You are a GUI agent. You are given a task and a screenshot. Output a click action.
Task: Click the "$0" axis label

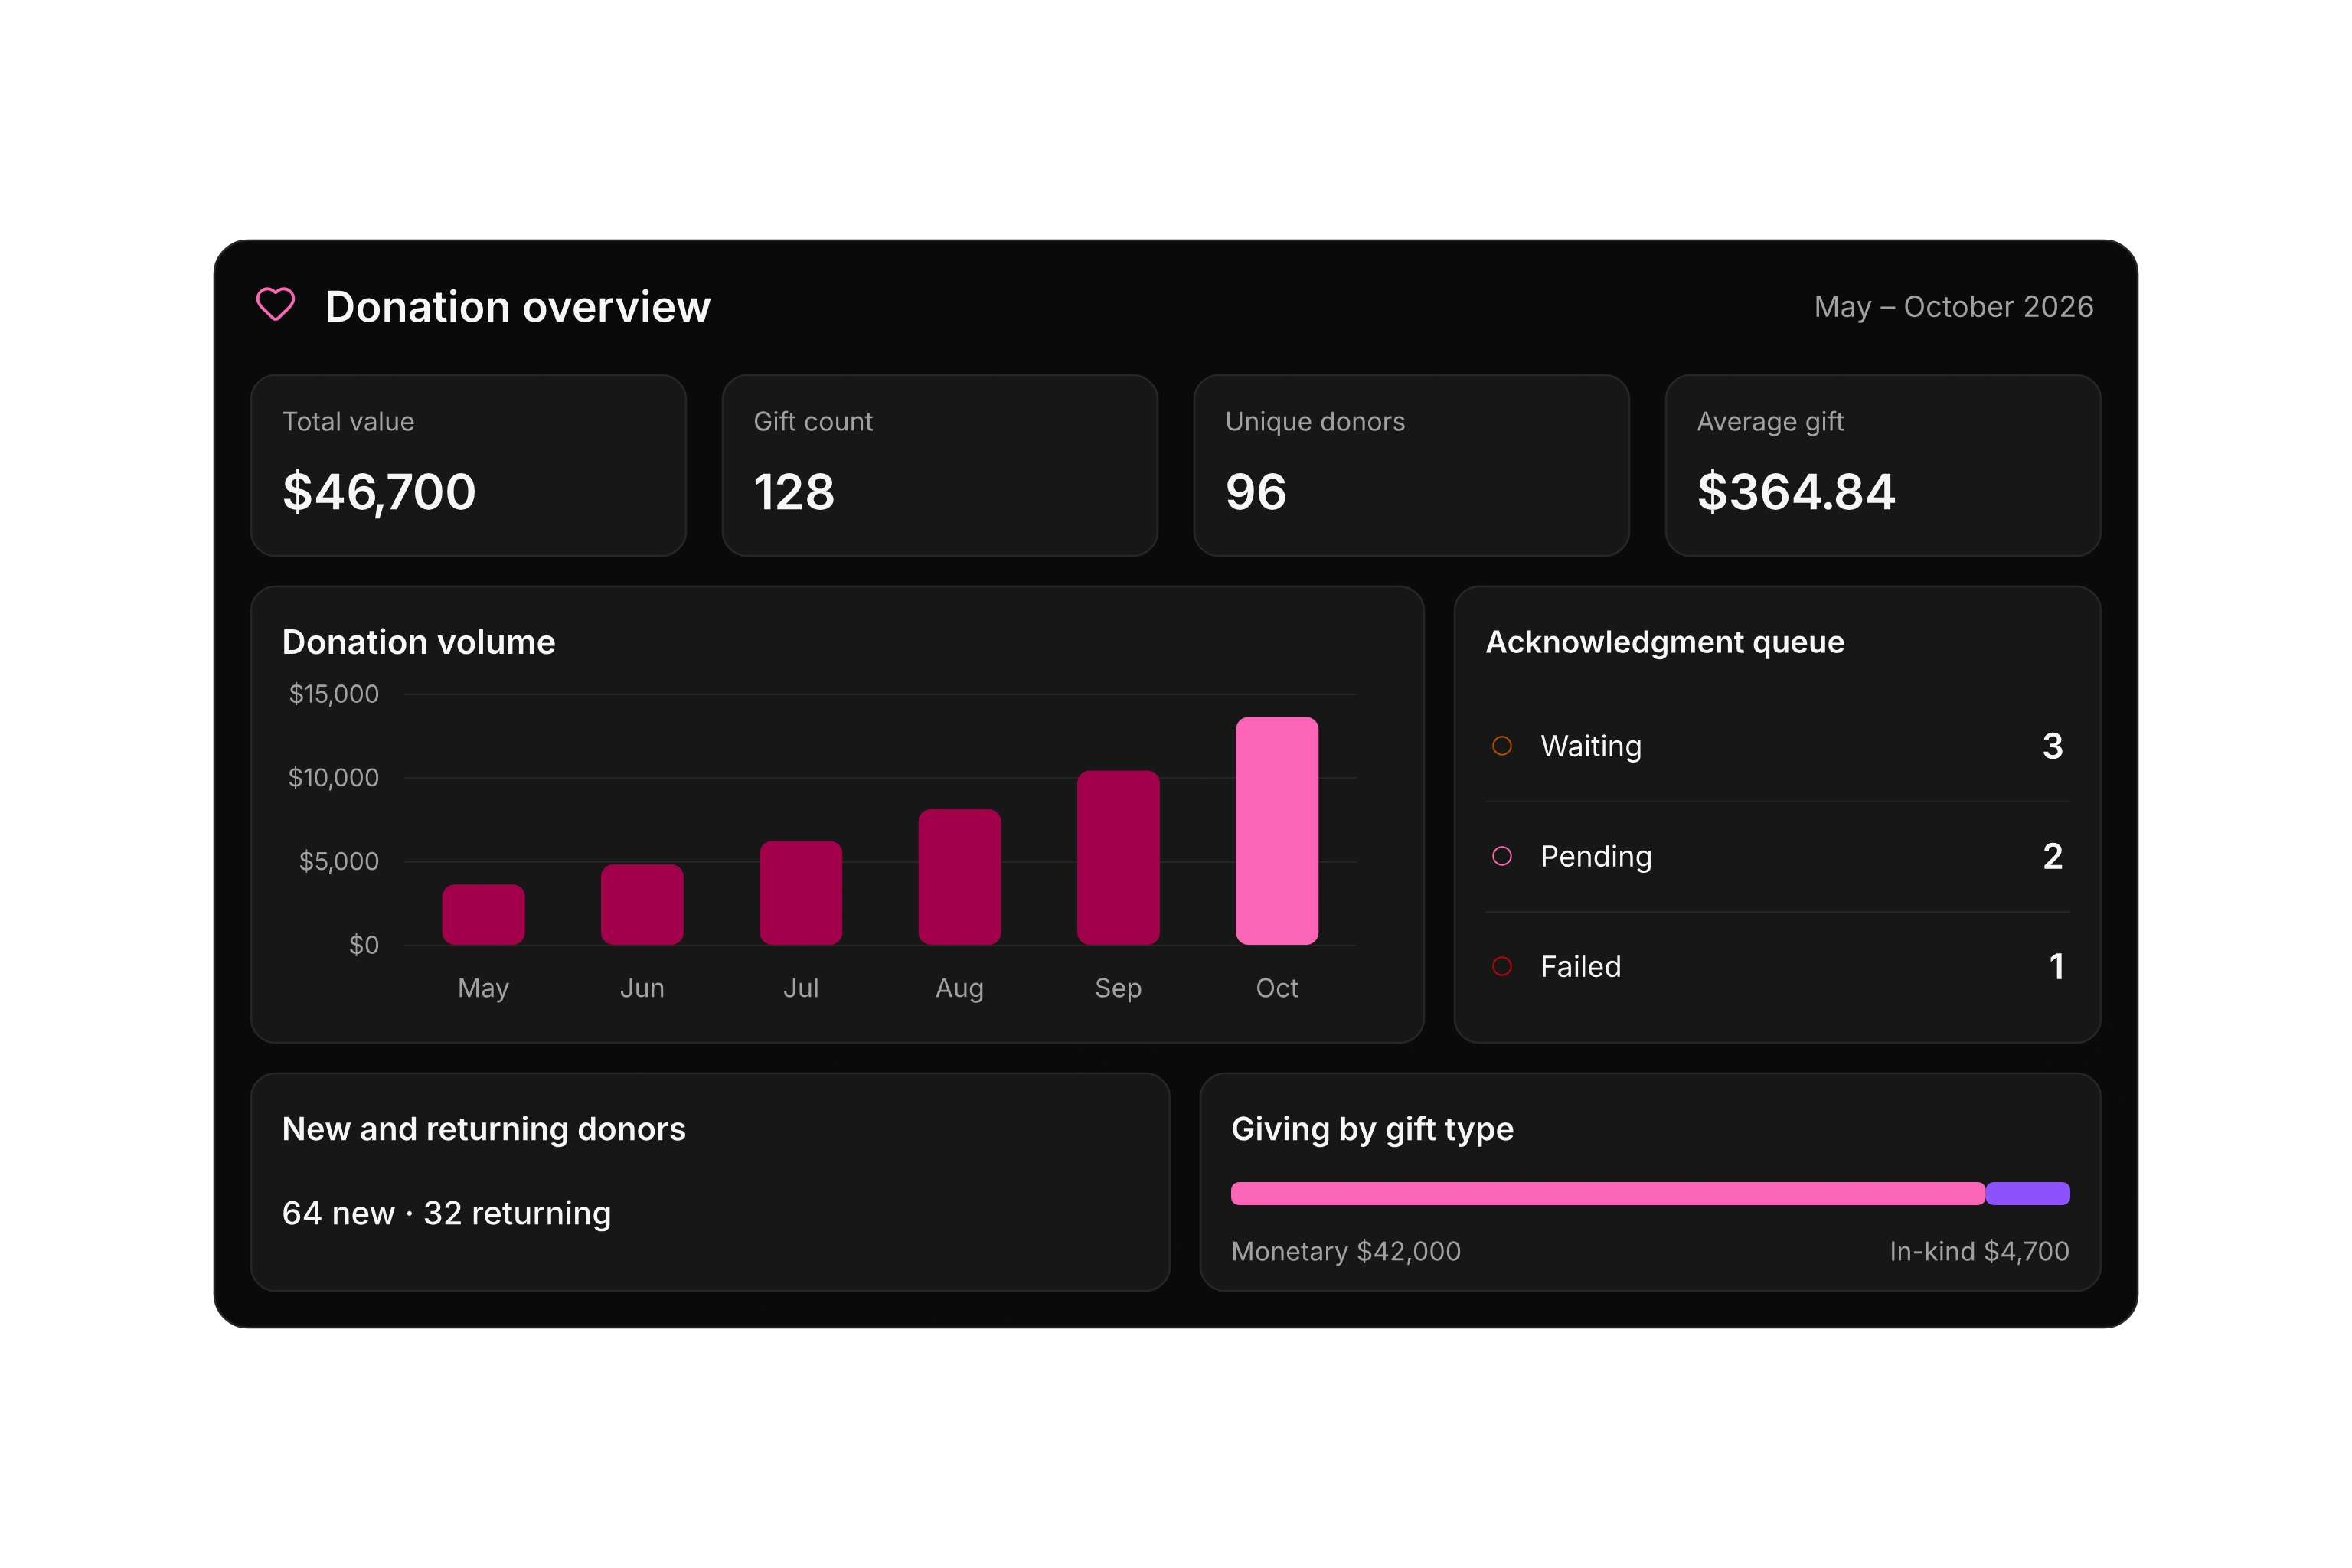[364, 945]
